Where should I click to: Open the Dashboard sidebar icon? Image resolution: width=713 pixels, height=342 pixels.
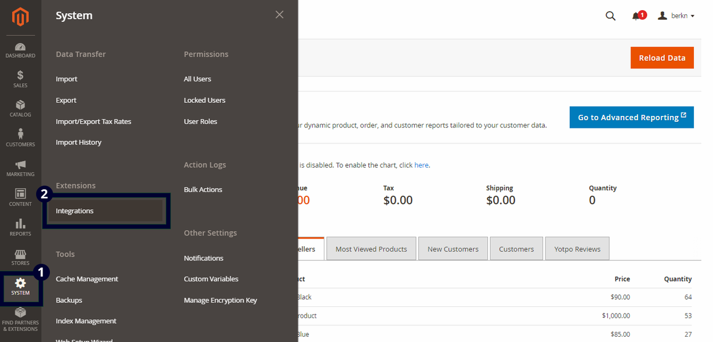(x=20, y=47)
